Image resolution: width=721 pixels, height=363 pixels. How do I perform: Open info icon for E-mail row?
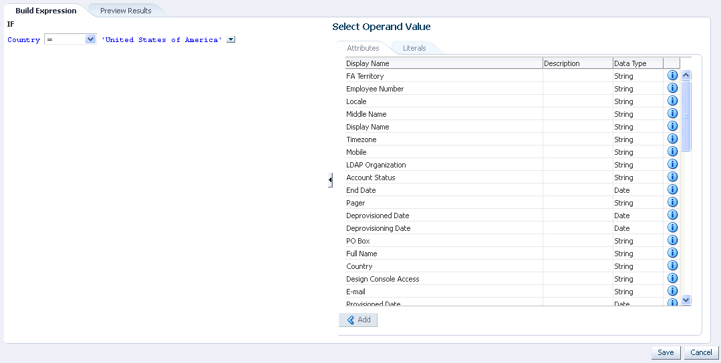click(x=672, y=291)
